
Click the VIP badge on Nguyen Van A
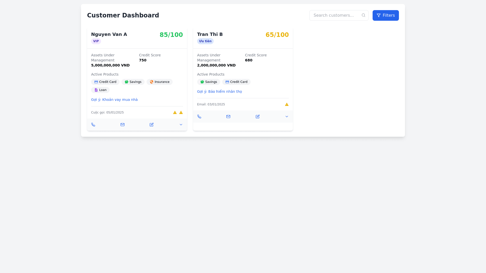pyautogui.click(x=96, y=41)
